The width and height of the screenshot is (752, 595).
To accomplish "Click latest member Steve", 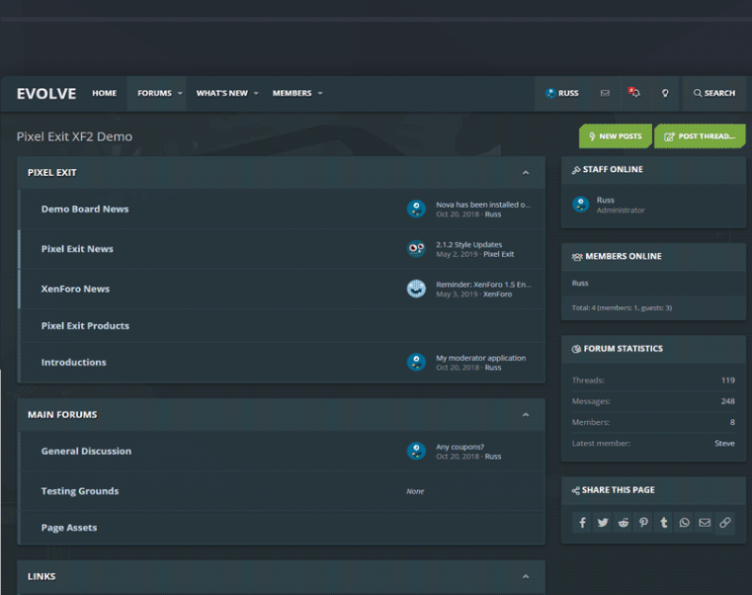I will 724,444.
